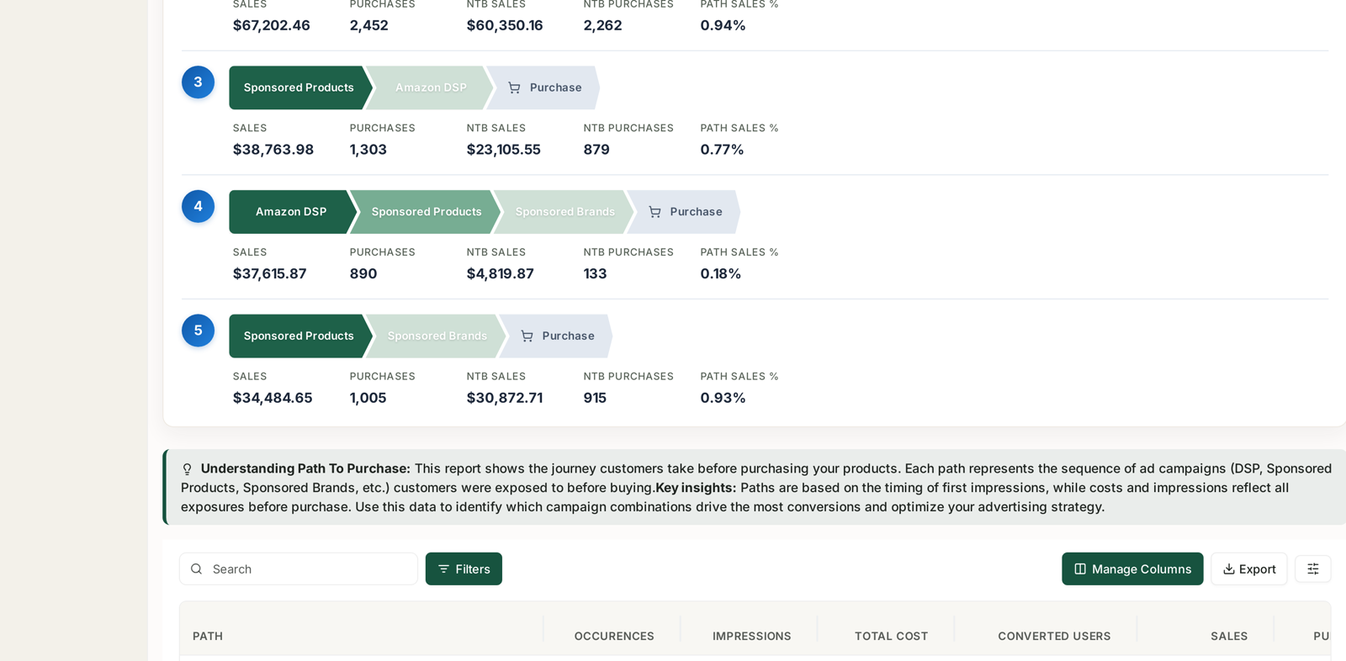Viewport: 1346px width, 661px height.
Task: Click cart Purchase step in path 4
Action: [685, 212]
